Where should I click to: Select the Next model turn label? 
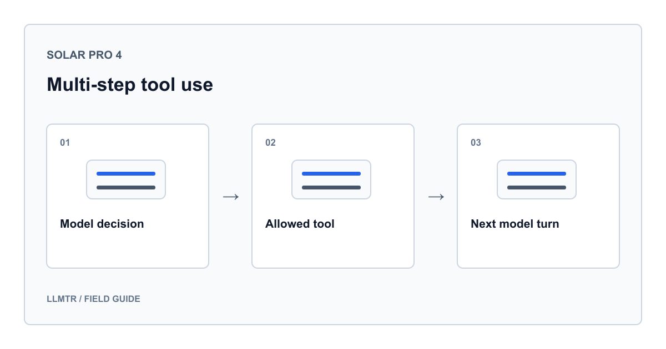pyautogui.click(x=515, y=224)
